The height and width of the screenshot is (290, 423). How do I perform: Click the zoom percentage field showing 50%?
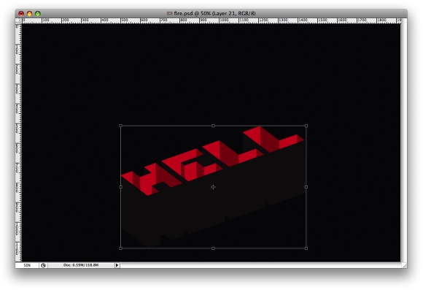coord(27,265)
